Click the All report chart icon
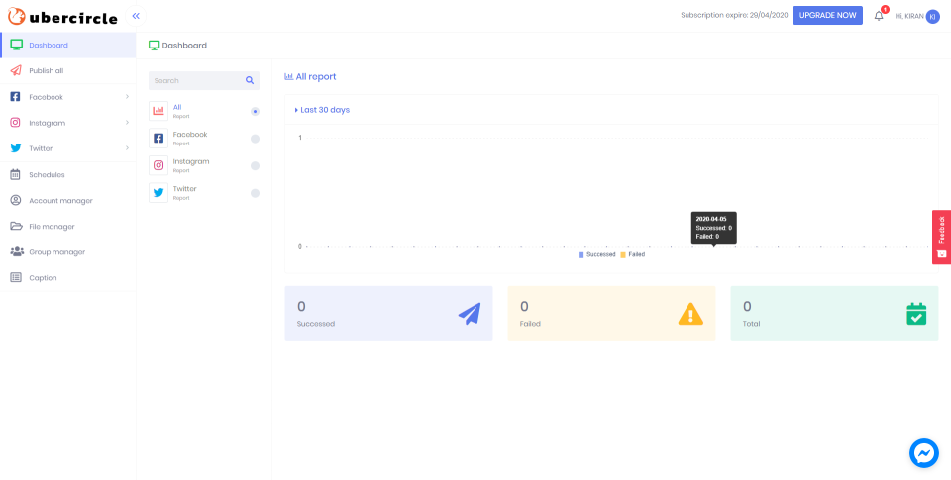 click(158, 111)
